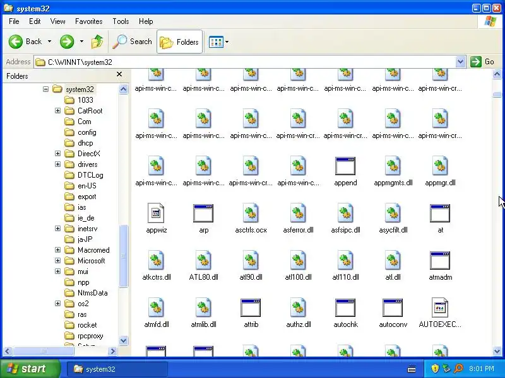Select the NtmsData folder in tree
The image size is (505, 378).
pyautogui.click(x=86, y=293)
